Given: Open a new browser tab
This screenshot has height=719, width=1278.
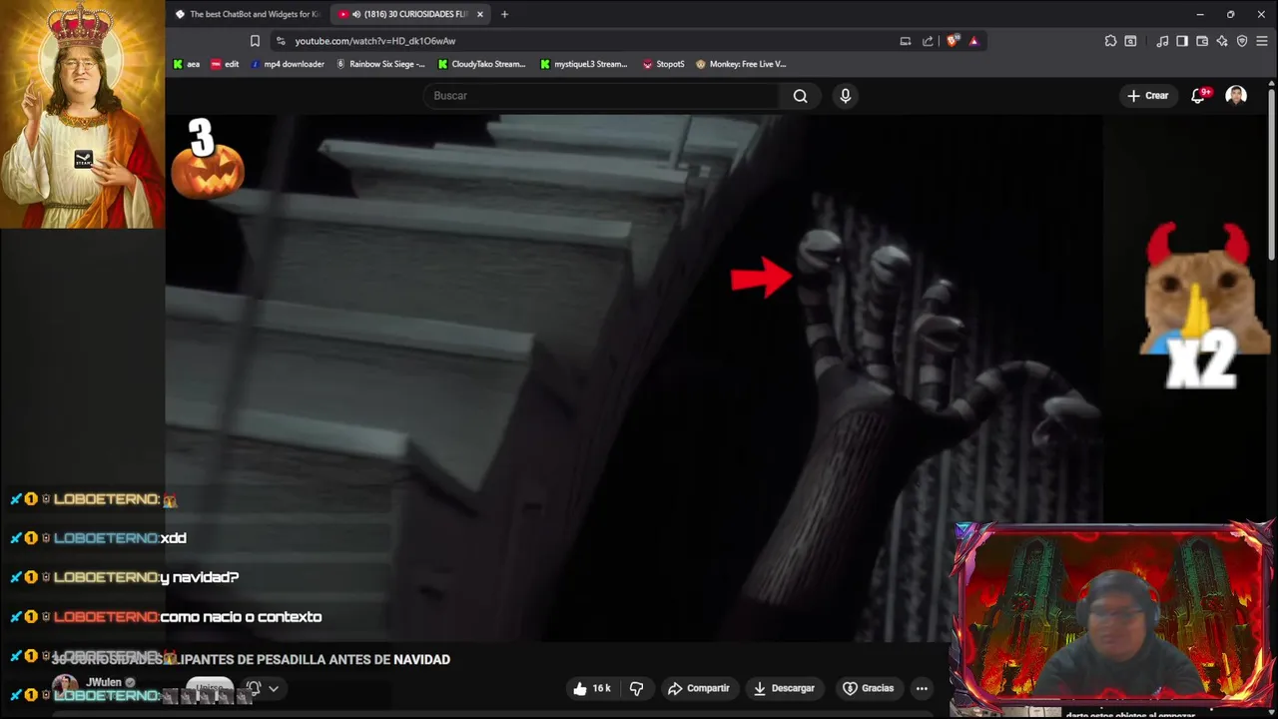Looking at the screenshot, I should [504, 14].
